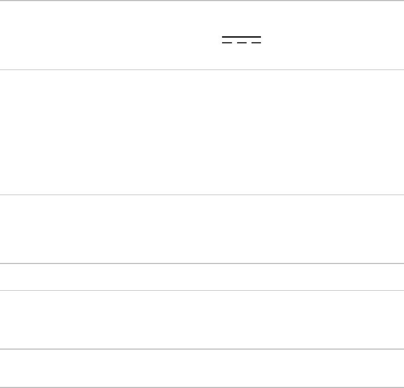Screen dimensions: 404x388
Task: Select the last empty table row
Action: pos(202,368)
